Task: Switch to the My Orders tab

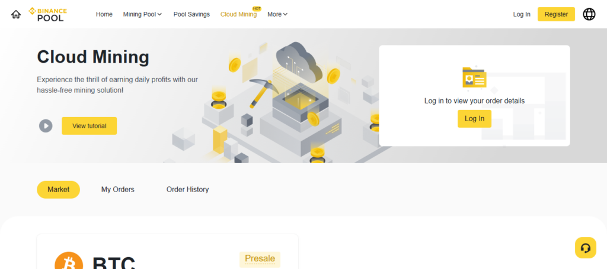Action: (118, 190)
